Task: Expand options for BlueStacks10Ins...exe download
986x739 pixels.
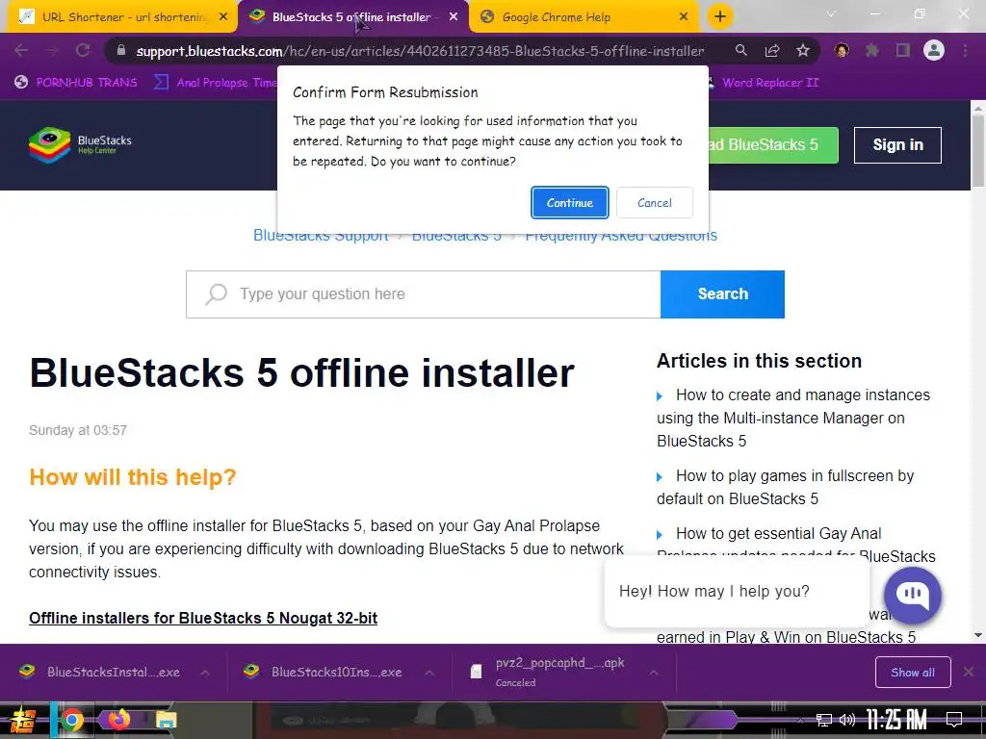Action: pyautogui.click(x=429, y=673)
